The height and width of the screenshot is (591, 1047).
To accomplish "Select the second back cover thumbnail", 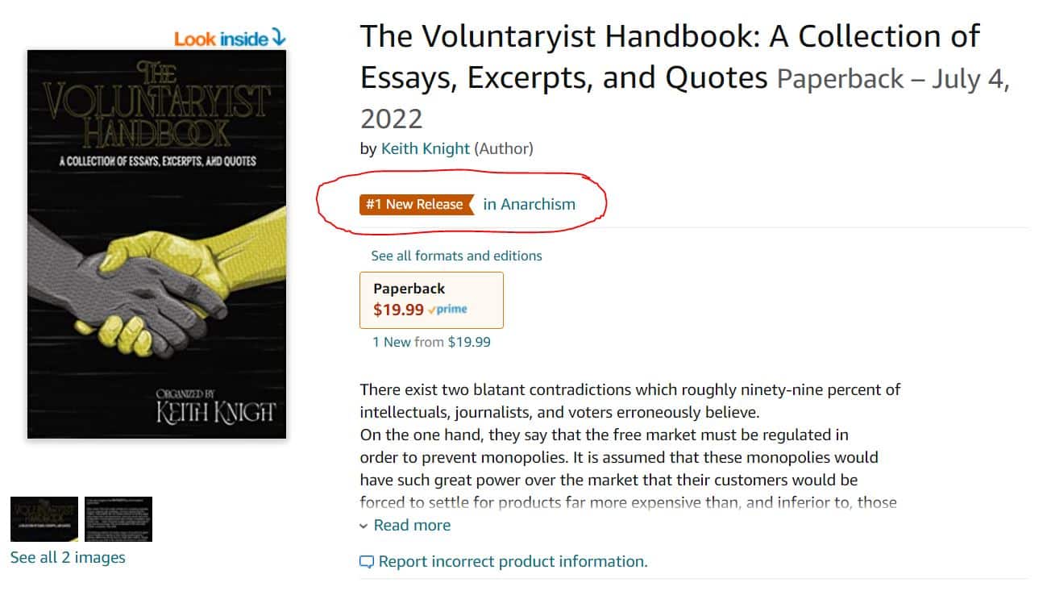I will pos(118,518).
